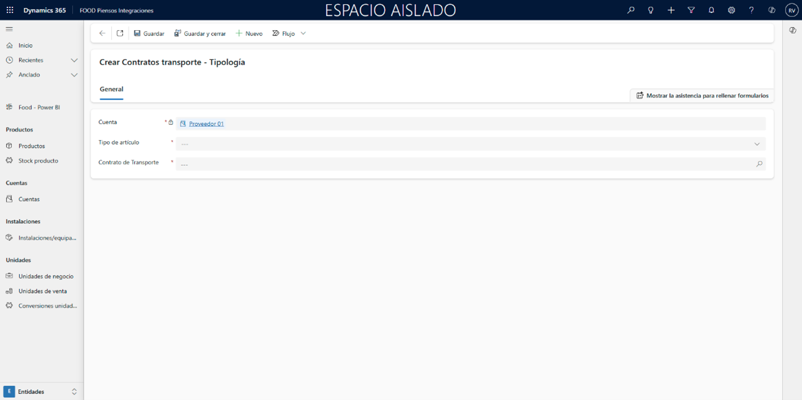Click the help question mark icon
Screen dimensions: 802x400
pos(751,10)
